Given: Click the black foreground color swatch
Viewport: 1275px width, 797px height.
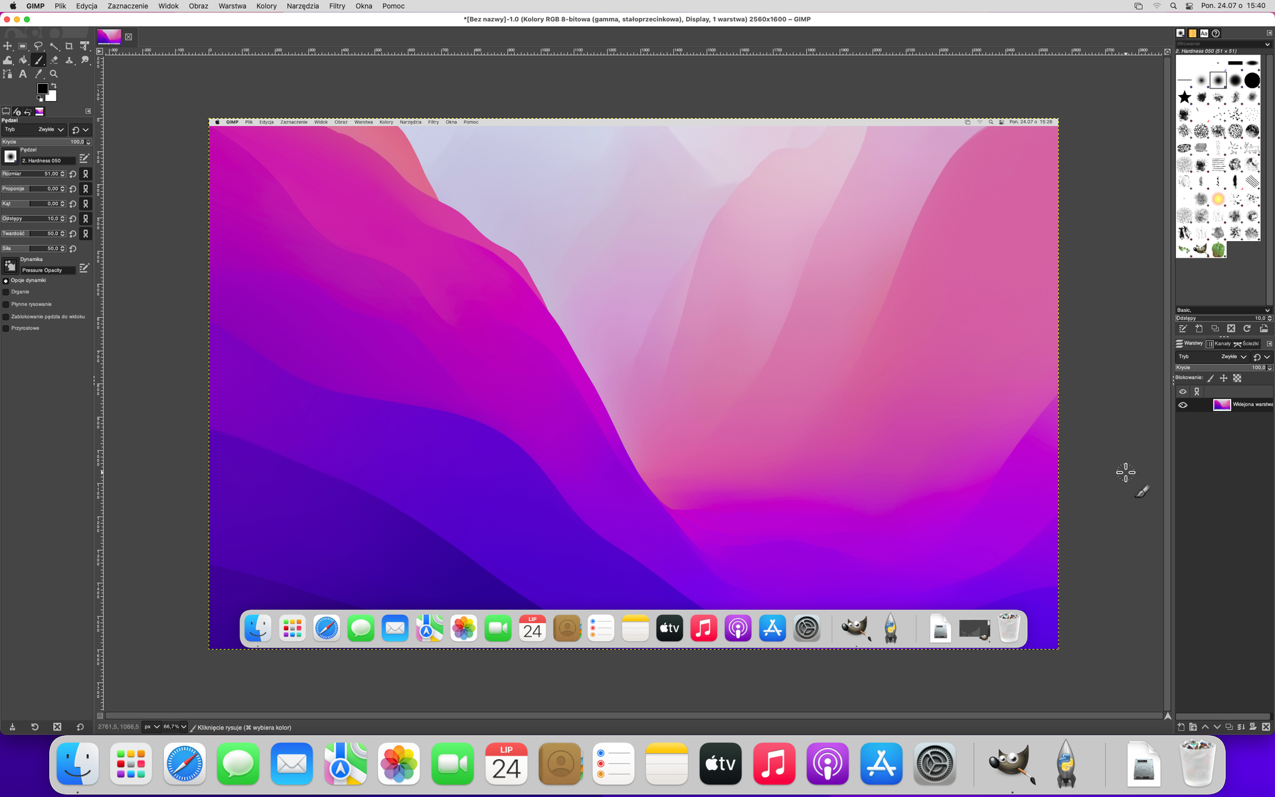Looking at the screenshot, I should pyautogui.click(x=42, y=88).
